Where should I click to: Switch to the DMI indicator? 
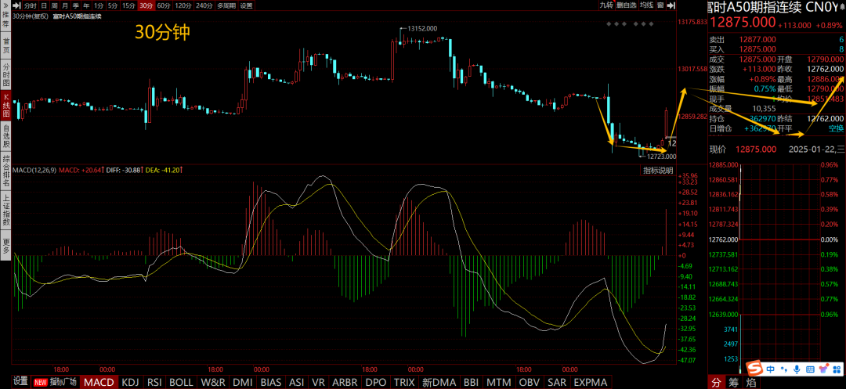[x=242, y=382]
